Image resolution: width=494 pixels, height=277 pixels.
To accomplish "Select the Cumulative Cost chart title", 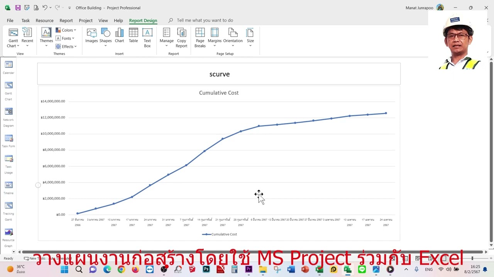I will [x=219, y=93].
